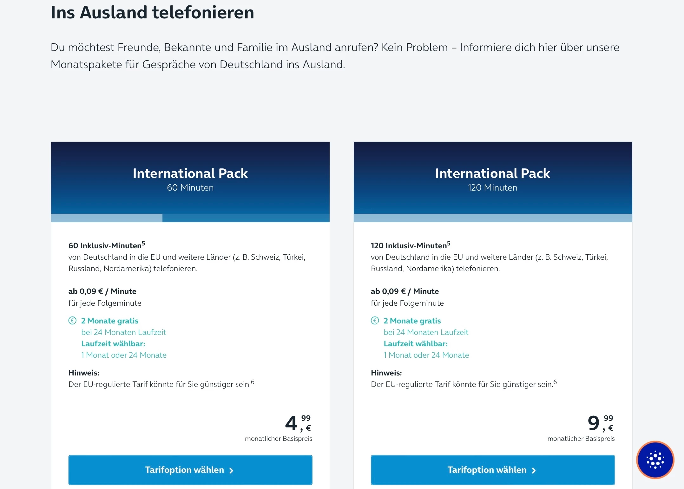Viewport: 684px width, 489px height.
Task: Click light-blue progress bar in 60 Minuten card
Action: pos(107,218)
